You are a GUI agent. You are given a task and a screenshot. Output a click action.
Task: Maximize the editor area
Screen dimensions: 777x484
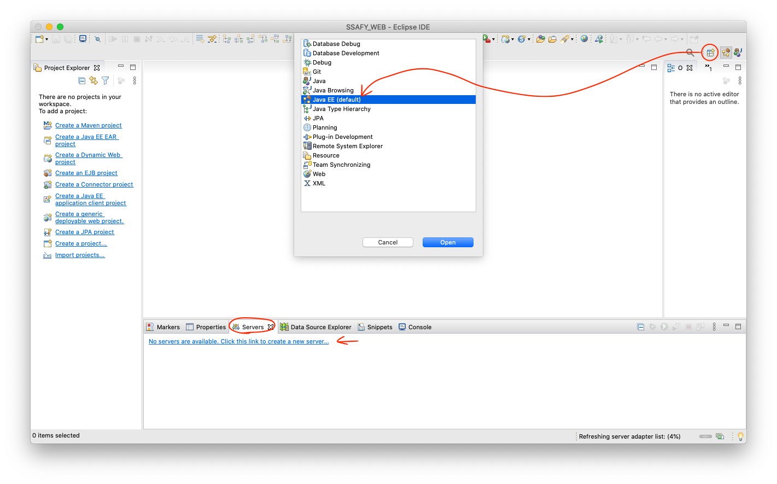pos(654,67)
